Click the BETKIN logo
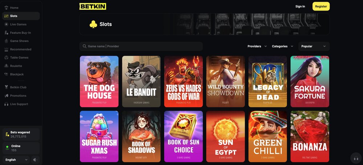 tap(93, 7)
